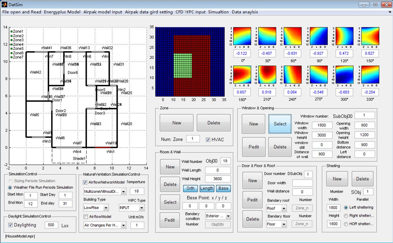Enable the AirflowNetworkModel checkbox

(85, 182)
